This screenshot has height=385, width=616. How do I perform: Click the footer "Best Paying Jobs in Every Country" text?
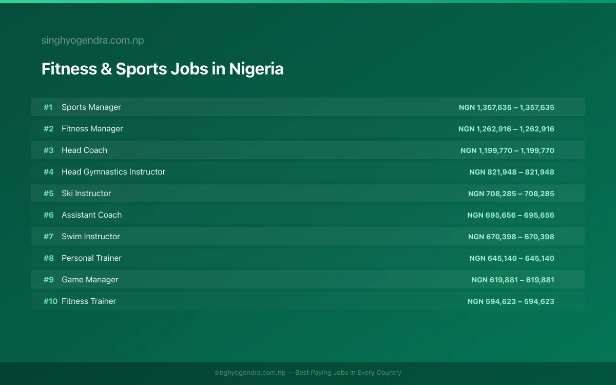(x=348, y=373)
